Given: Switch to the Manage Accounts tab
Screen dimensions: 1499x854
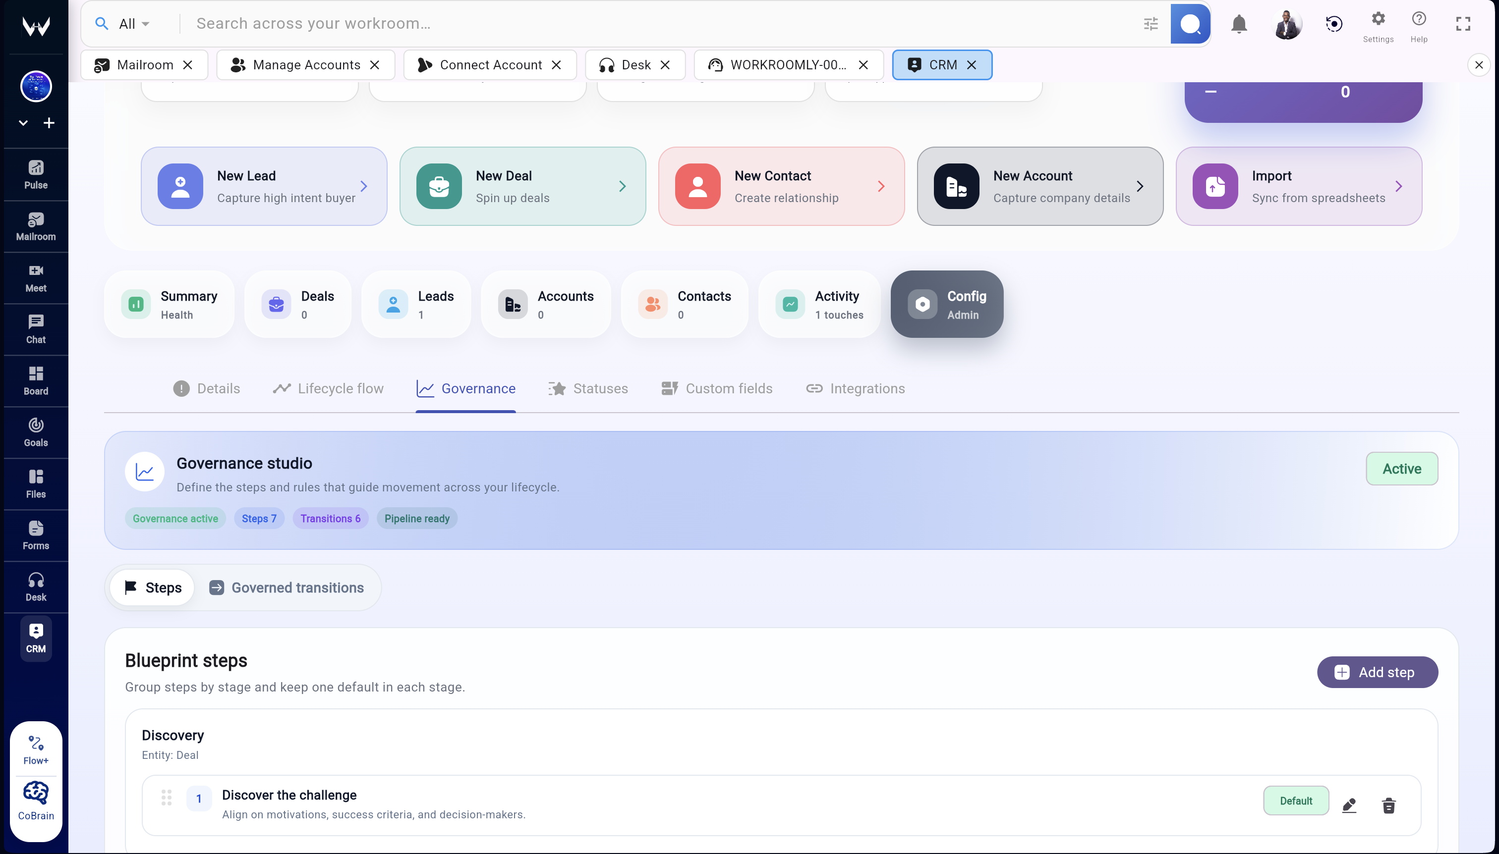Looking at the screenshot, I should click(305, 64).
